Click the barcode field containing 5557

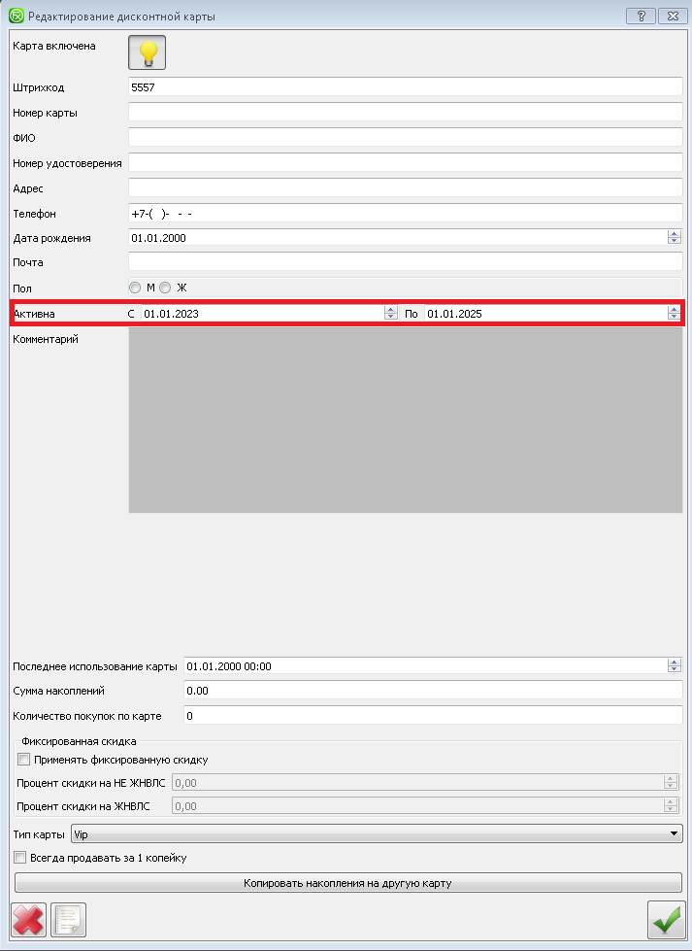(x=405, y=87)
